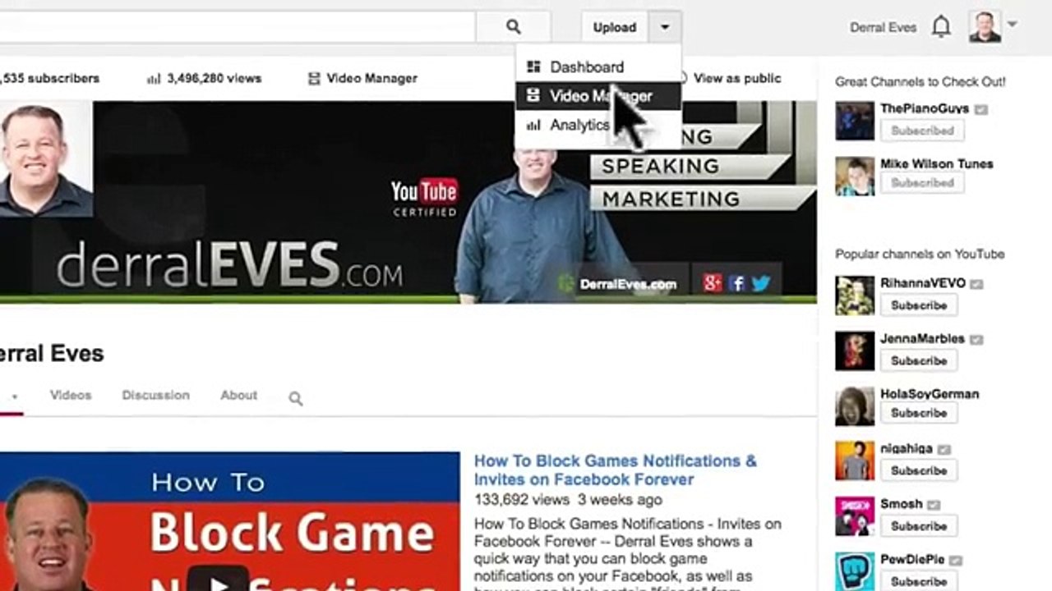Click the Google Plus icon on the banner
The width and height of the screenshot is (1052, 591).
713,283
